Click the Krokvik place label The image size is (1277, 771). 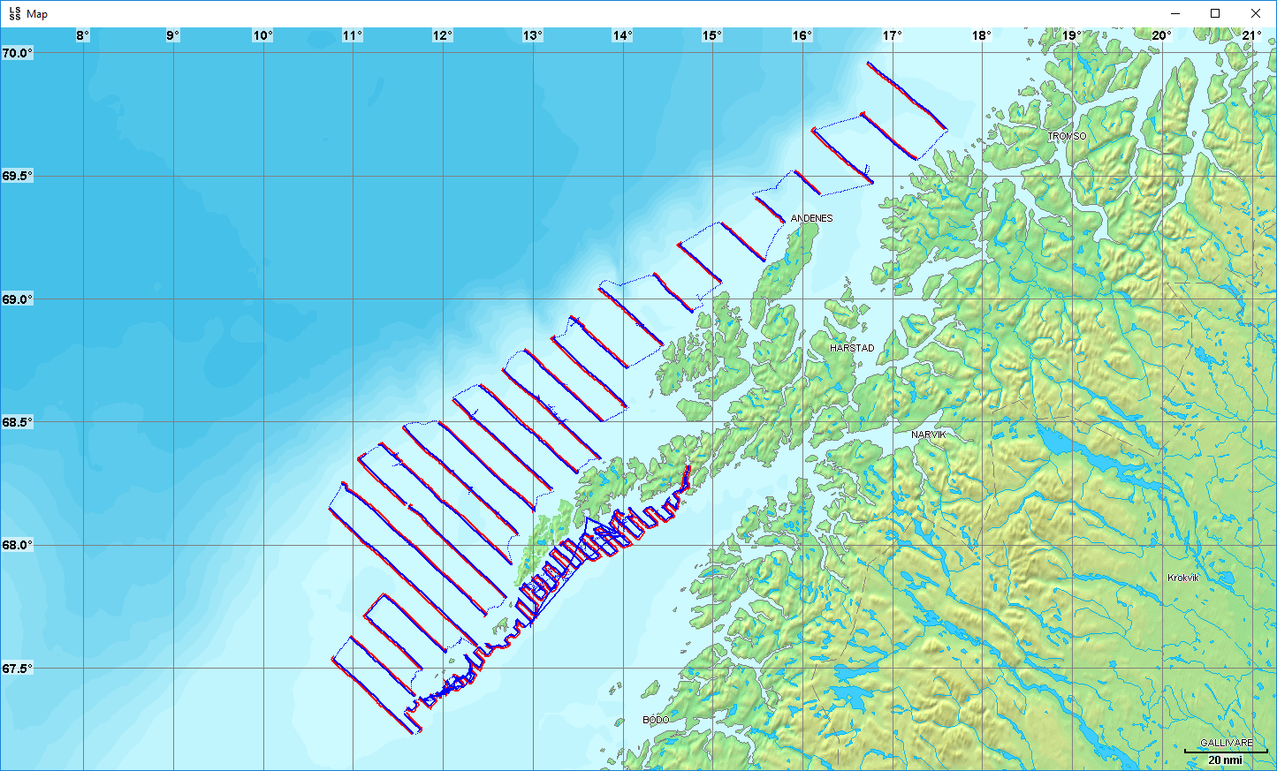1183,578
